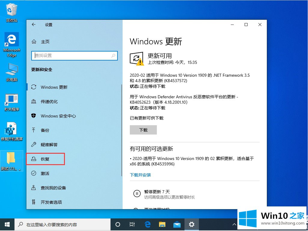Click the update available status icon

137,59
